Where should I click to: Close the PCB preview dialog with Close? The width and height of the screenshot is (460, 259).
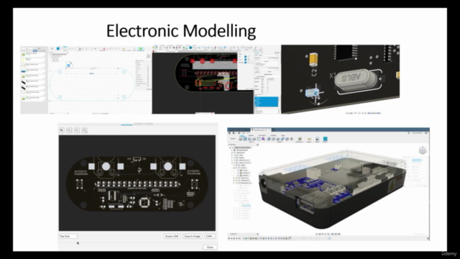point(210,247)
